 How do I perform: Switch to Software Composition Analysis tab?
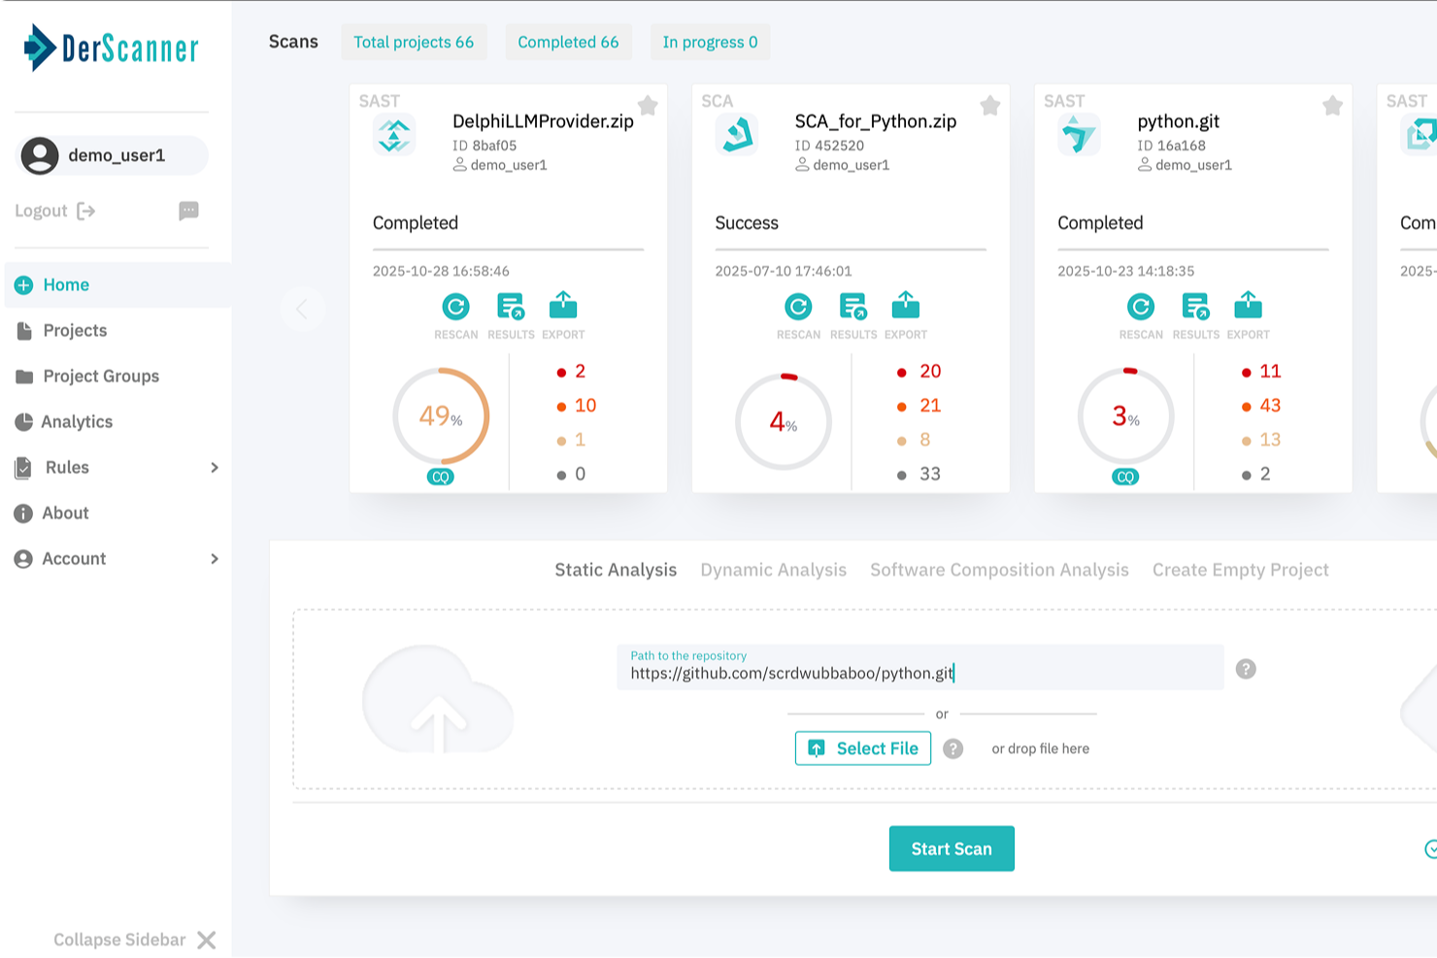[x=999, y=570]
